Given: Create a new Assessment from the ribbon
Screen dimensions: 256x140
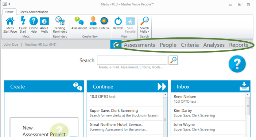Looking at the screenshot, I should (79, 23).
